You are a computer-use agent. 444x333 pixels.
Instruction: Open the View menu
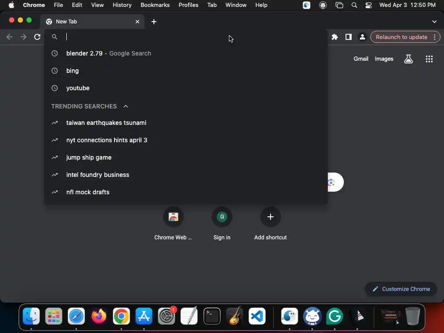[97, 5]
